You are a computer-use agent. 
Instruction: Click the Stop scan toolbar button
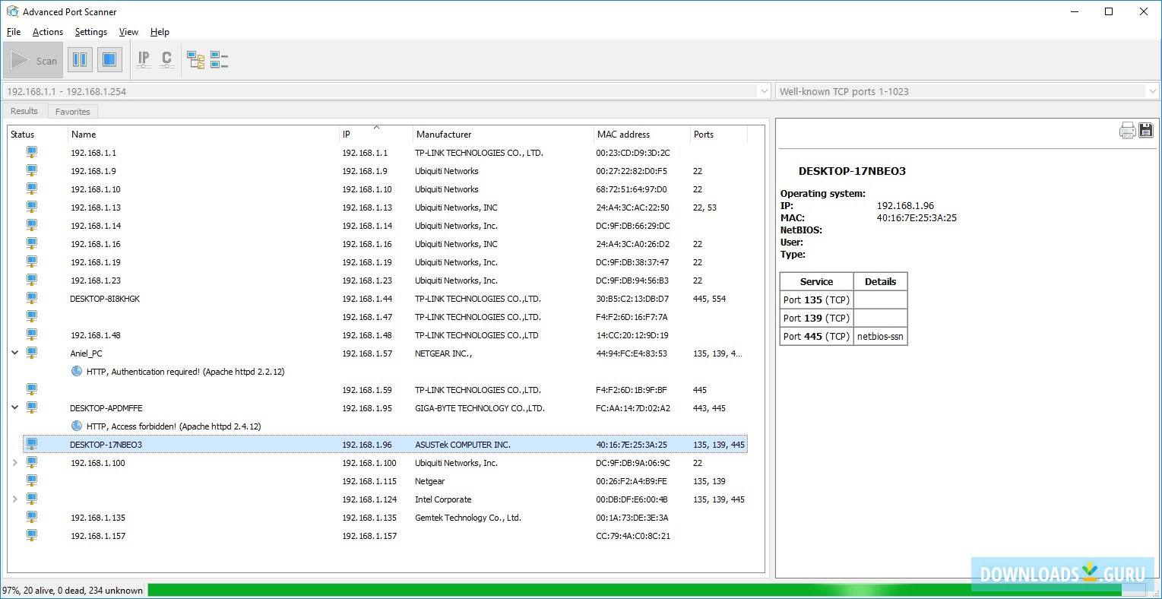point(109,60)
